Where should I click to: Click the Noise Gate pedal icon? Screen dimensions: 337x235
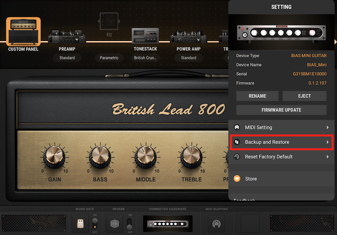(x=80, y=223)
